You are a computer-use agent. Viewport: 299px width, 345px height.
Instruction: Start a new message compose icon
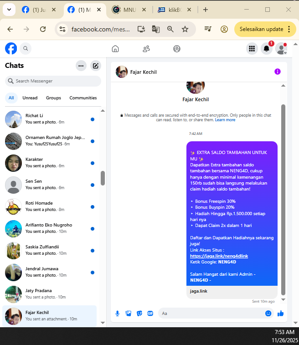(x=95, y=66)
